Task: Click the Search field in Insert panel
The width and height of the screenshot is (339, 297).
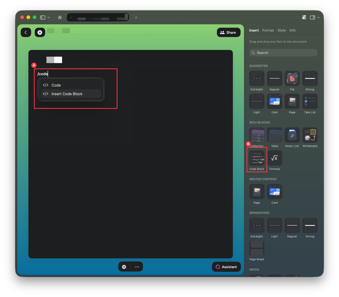Action: [x=283, y=53]
